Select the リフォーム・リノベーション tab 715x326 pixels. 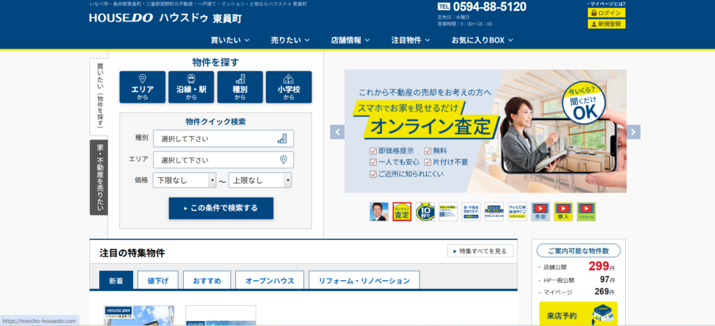pos(364,281)
